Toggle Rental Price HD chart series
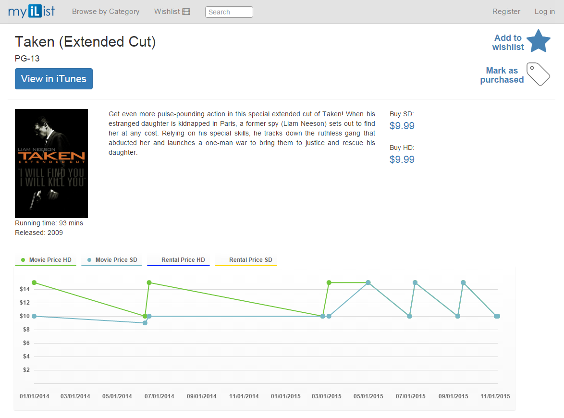Screen dimensions: 564x418 point(178,260)
